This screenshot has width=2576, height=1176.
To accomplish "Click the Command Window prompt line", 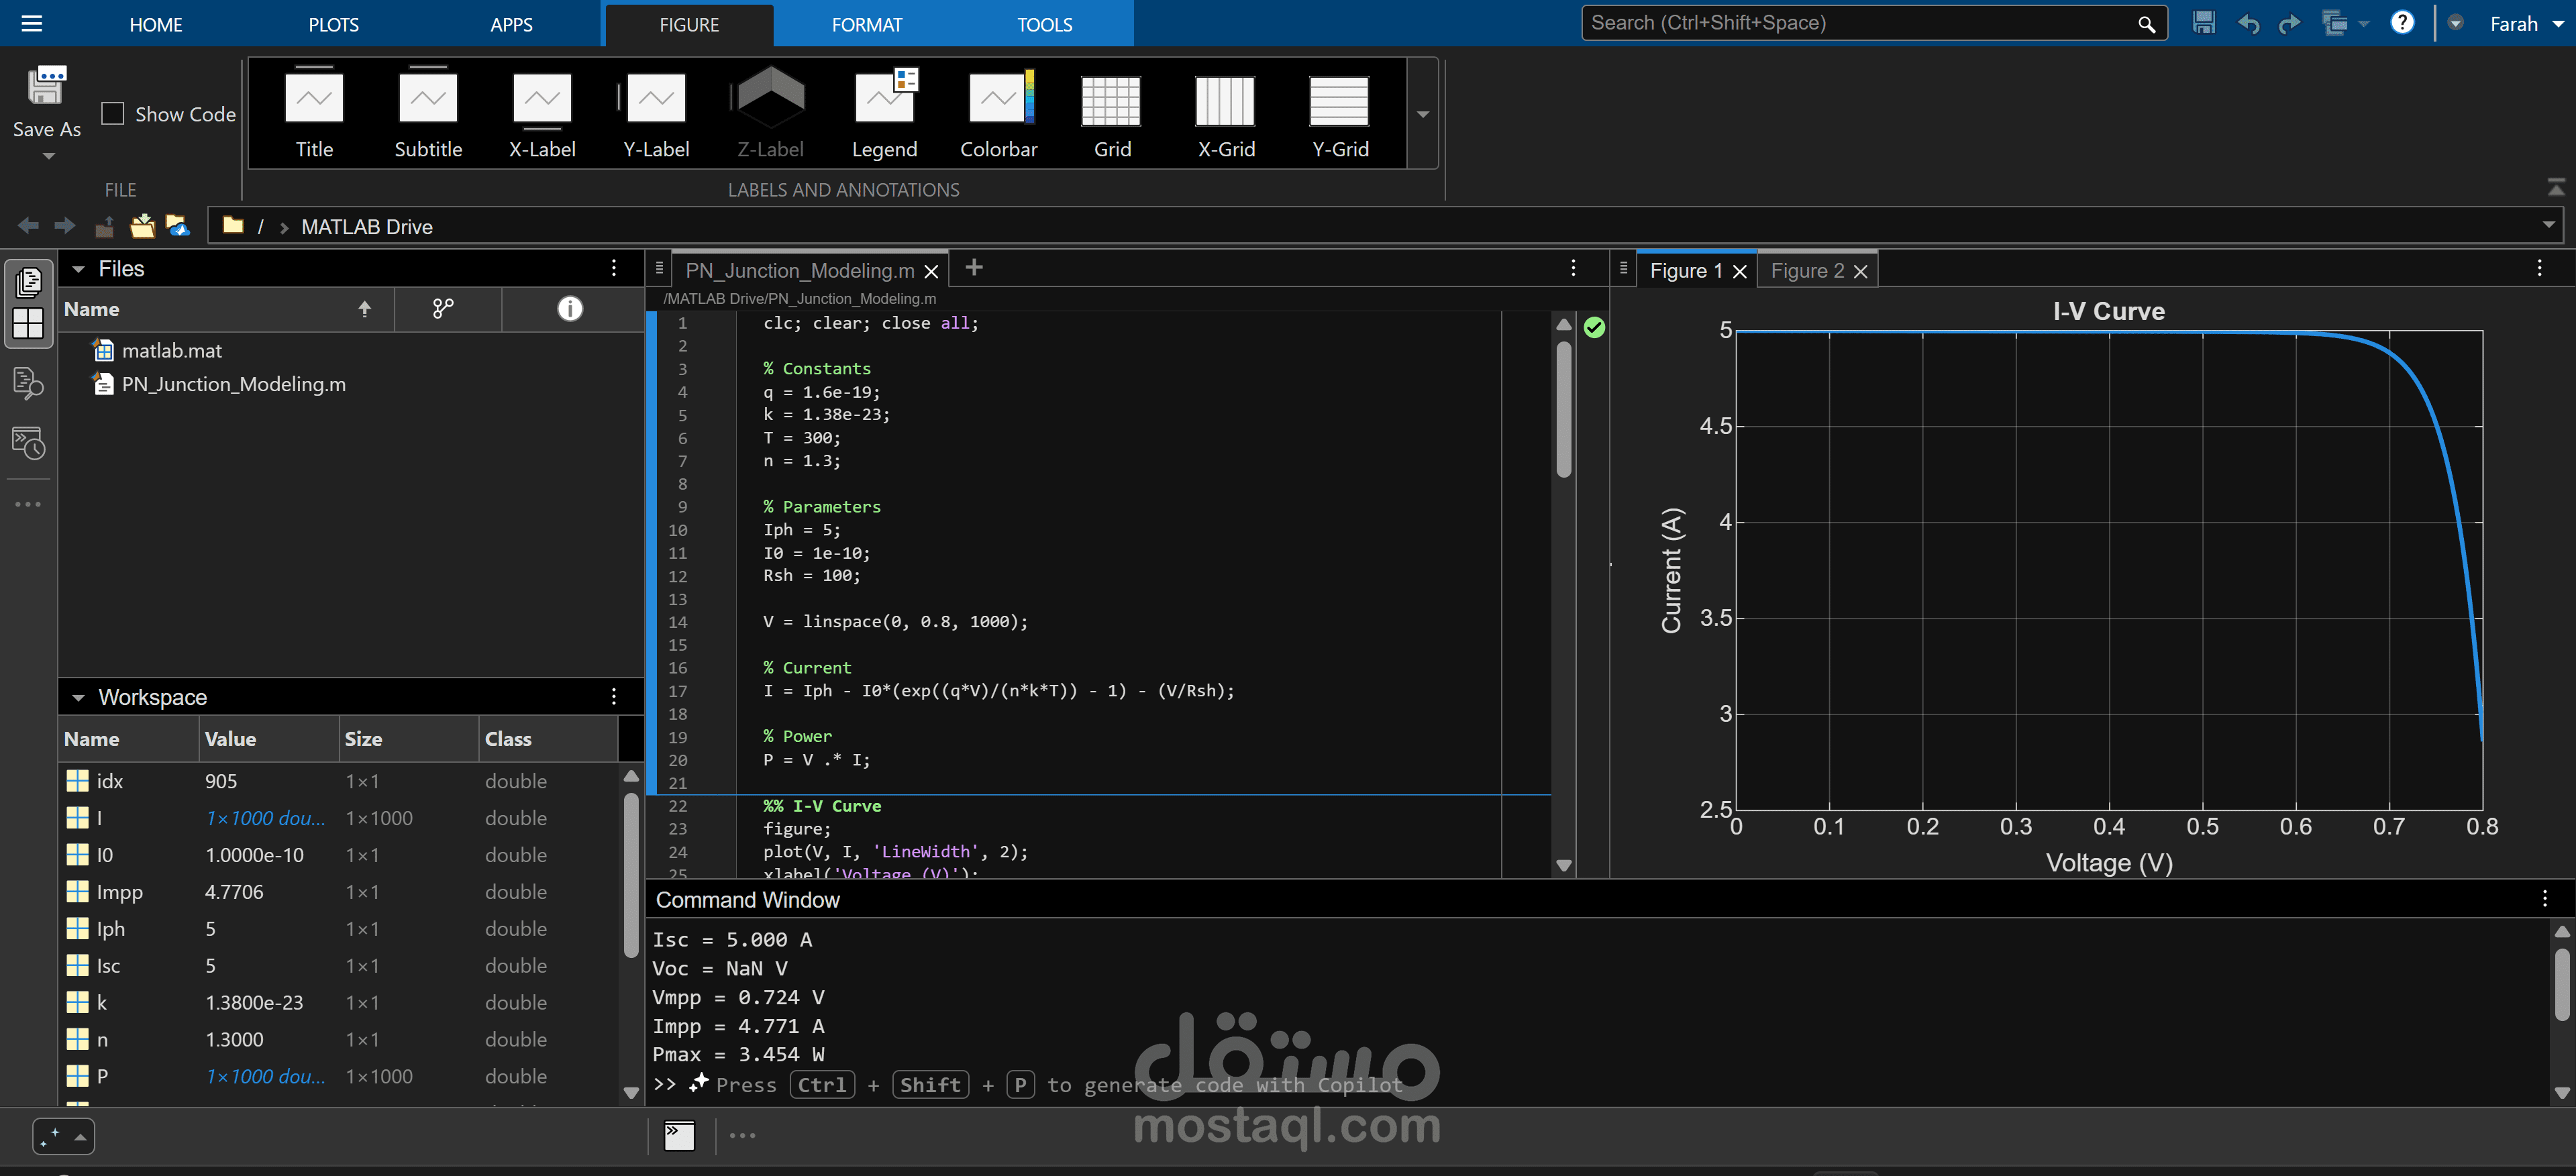I will tap(1598, 1085).
